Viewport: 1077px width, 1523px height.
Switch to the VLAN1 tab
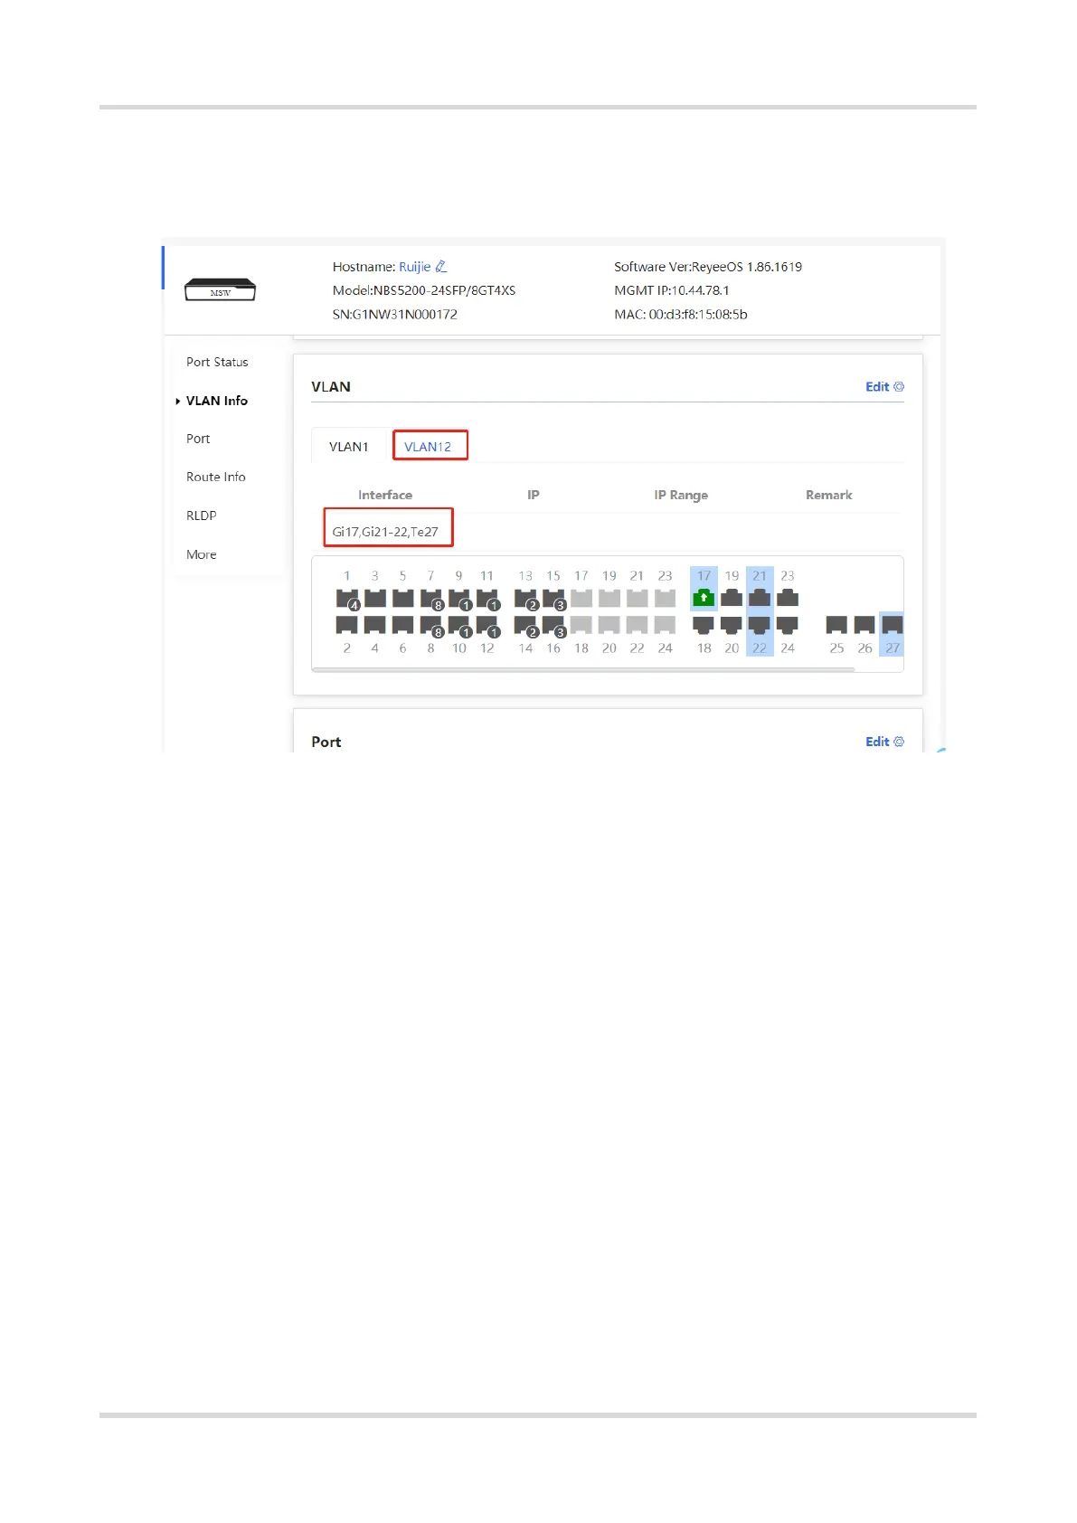pos(349,447)
